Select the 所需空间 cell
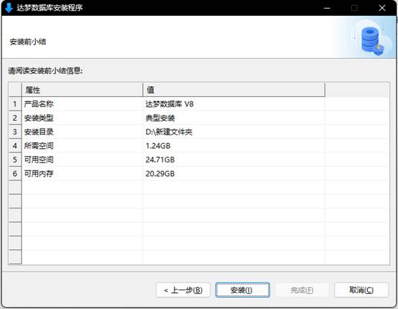Image resolution: width=398 pixels, height=309 pixels. [82, 146]
